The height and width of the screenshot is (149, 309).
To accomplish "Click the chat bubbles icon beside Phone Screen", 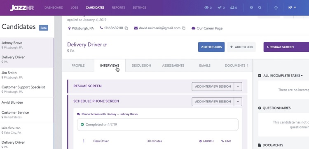I will tap(78, 114).
